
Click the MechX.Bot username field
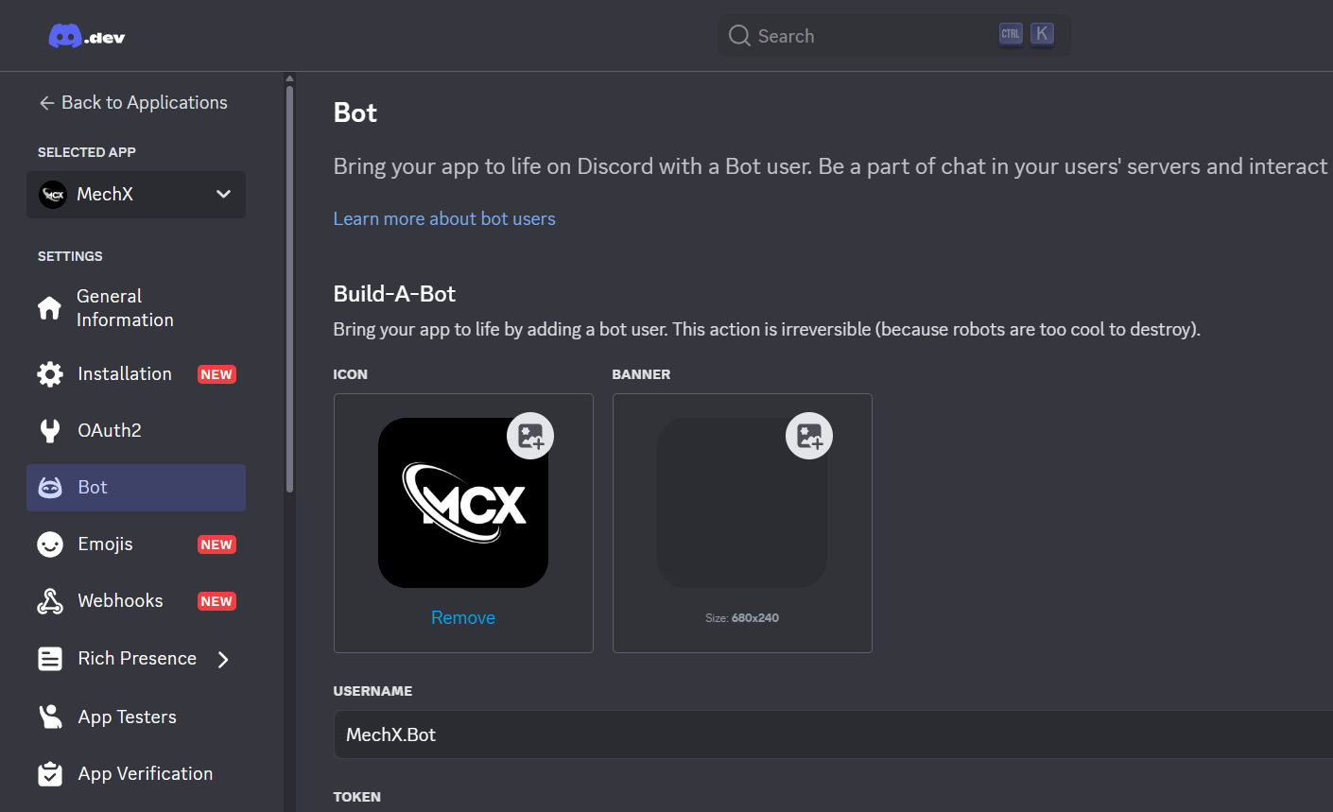click(x=832, y=734)
